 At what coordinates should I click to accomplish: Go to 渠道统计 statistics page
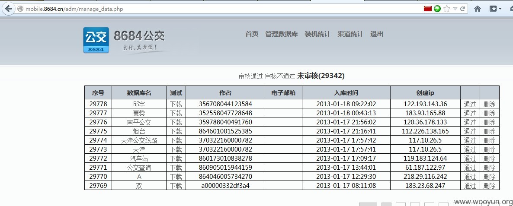350,34
